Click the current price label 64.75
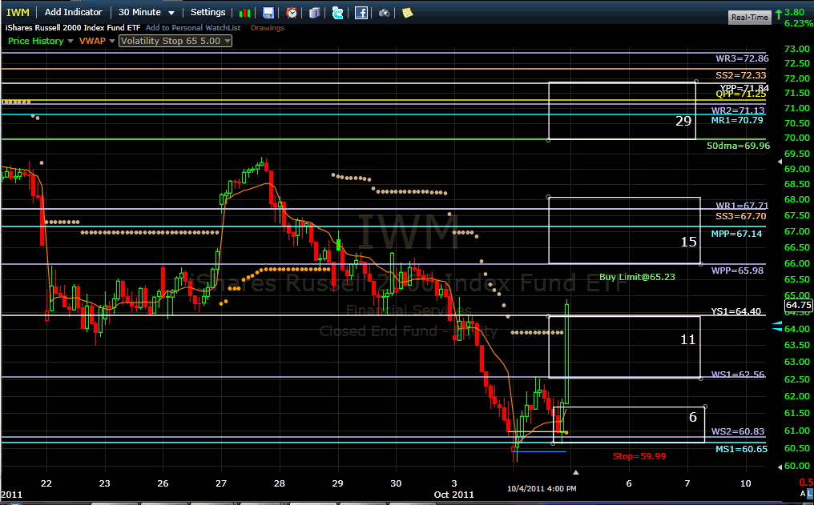This screenshot has height=505, width=814. pyautogui.click(x=799, y=305)
